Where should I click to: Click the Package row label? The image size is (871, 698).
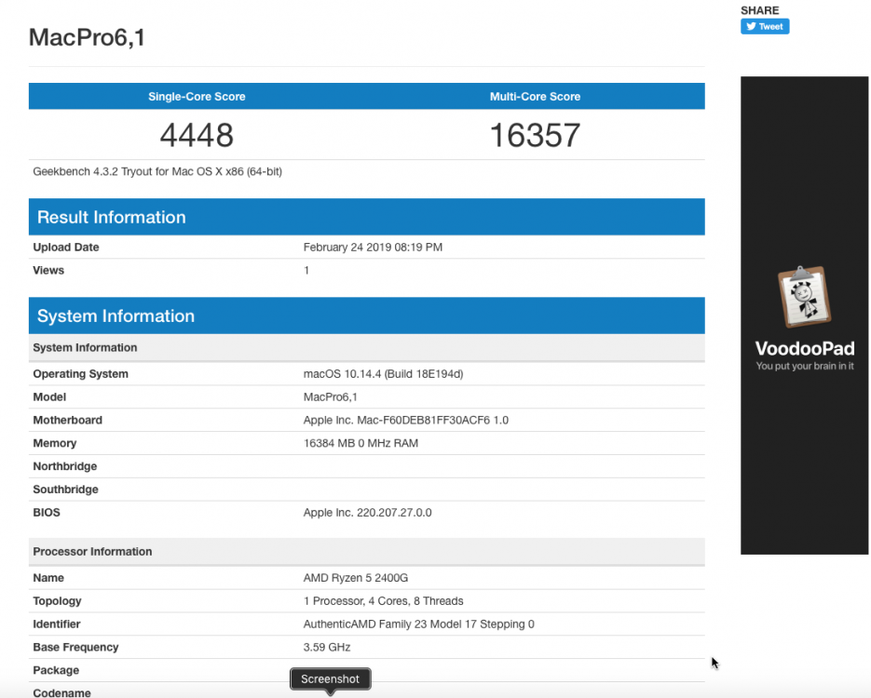[56, 670]
